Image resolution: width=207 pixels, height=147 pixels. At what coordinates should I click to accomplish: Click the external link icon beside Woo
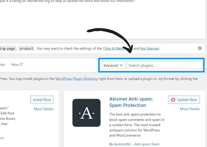tap(21, 65)
